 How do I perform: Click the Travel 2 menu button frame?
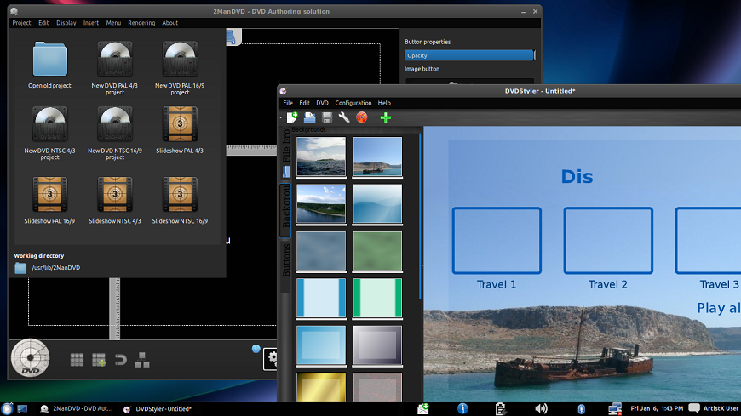pyautogui.click(x=607, y=241)
